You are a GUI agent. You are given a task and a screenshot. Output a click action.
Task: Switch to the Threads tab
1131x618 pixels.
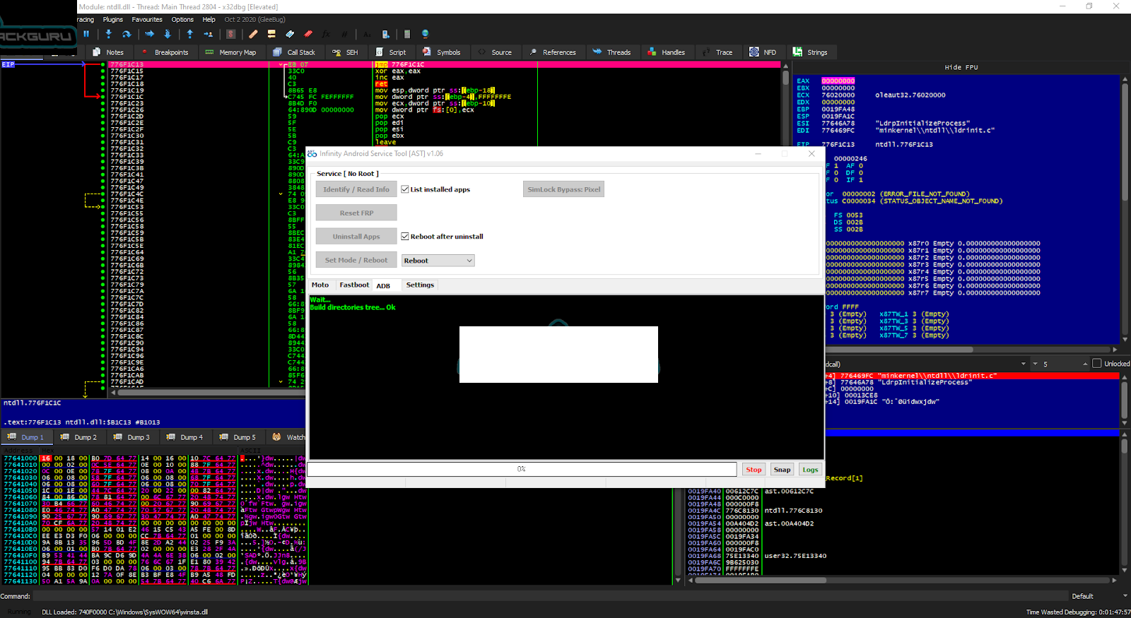612,52
